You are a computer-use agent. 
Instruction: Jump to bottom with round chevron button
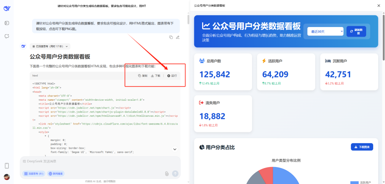[175, 149]
